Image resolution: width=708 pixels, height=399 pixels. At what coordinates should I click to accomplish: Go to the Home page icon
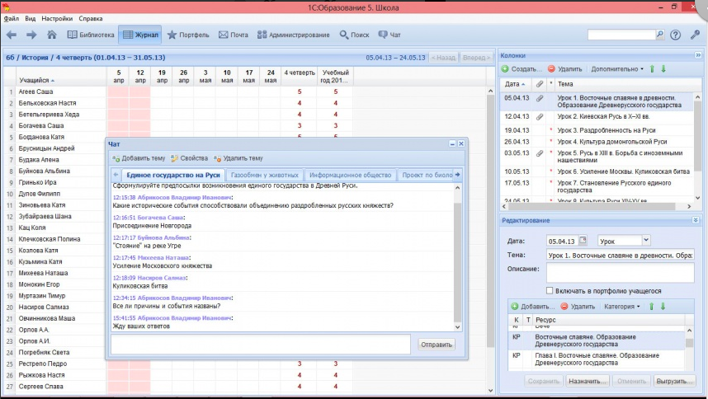point(52,35)
